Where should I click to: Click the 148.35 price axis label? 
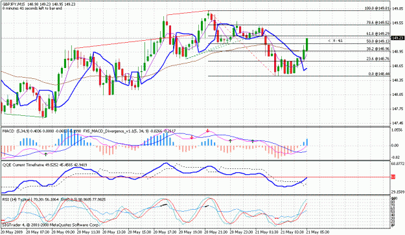tap(398, 80)
